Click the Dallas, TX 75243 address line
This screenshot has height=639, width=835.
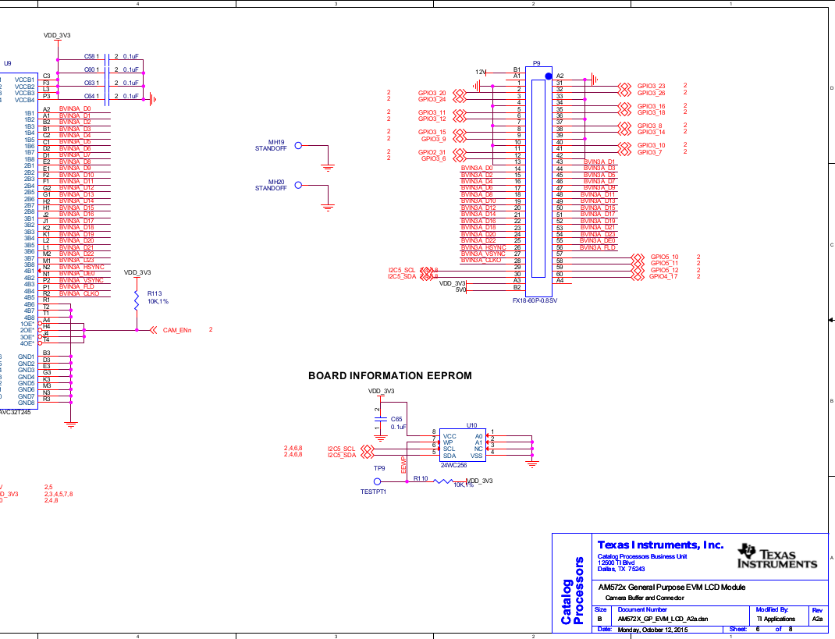[x=621, y=569]
